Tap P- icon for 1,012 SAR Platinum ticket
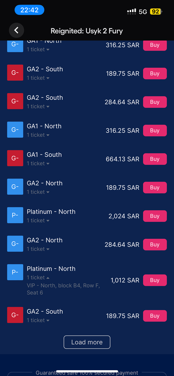174x376 pixels. [x=15, y=272]
